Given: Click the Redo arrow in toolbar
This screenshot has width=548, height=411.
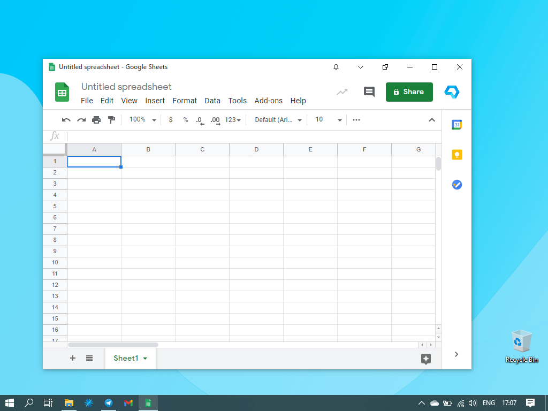Looking at the screenshot, I should (x=81, y=120).
